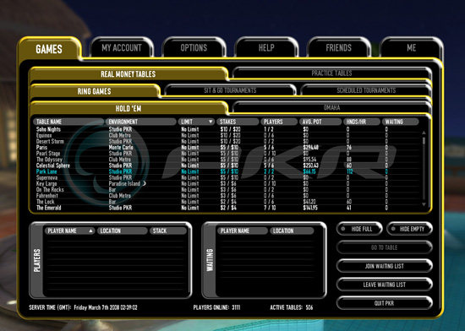
Task: Open the My Account tab
Action: 122,47
